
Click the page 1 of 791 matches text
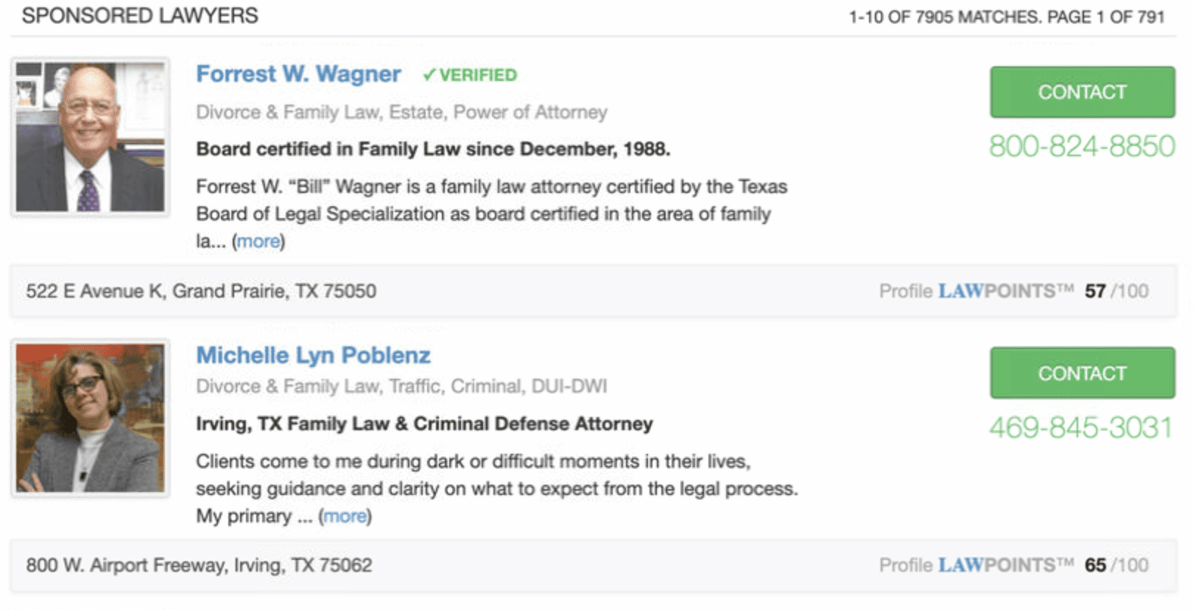(1006, 17)
